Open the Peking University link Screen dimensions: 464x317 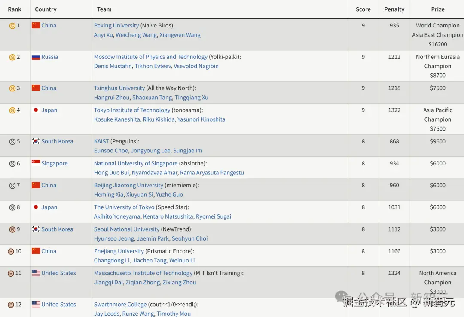pos(116,25)
